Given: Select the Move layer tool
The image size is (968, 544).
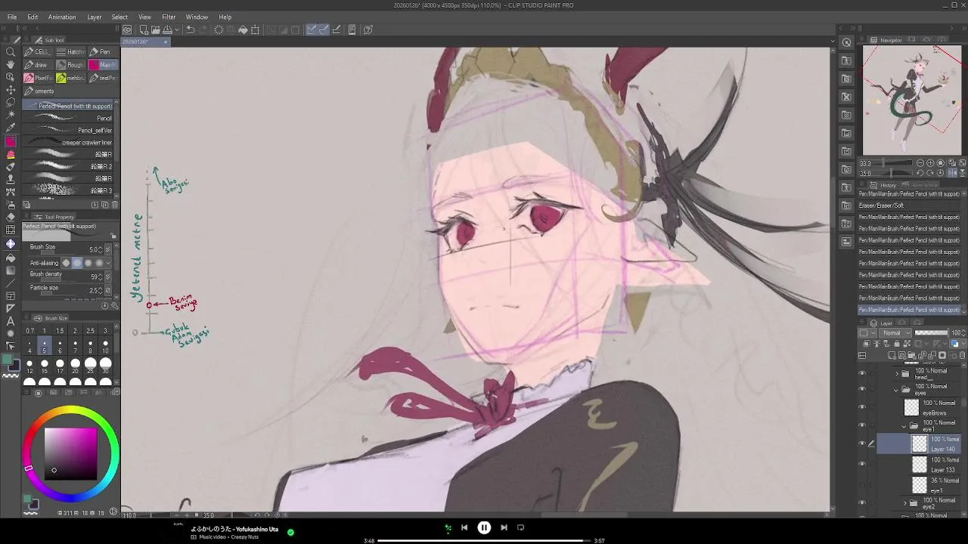Looking at the screenshot, I should click(x=11, y=90).
